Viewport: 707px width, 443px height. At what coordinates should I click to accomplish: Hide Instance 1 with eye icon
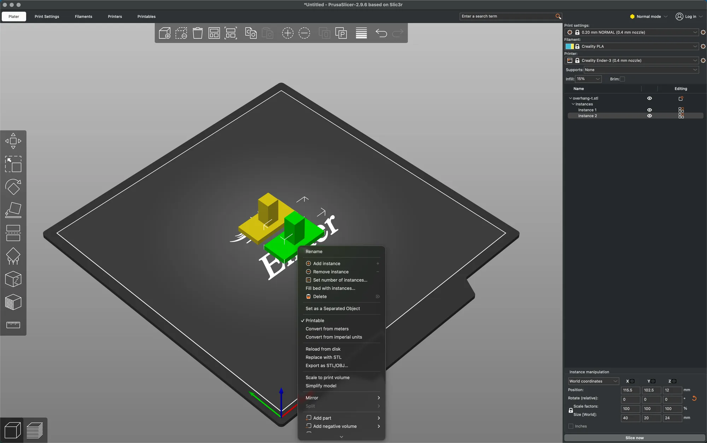pos(649,110)
